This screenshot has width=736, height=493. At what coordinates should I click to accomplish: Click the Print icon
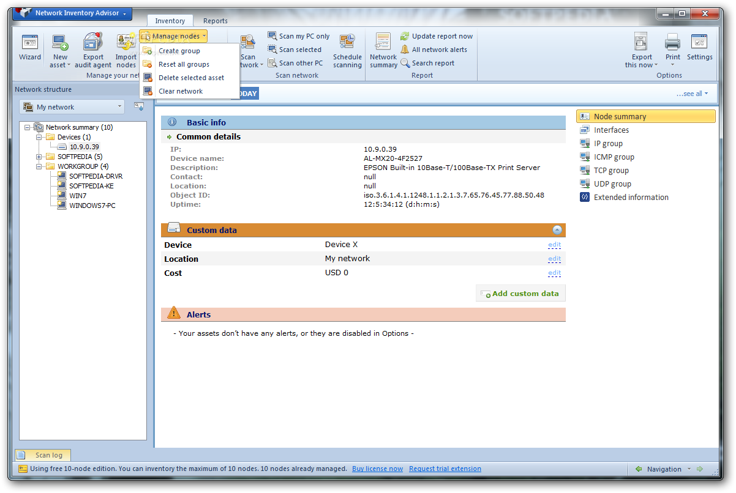[x=673, y=42]
